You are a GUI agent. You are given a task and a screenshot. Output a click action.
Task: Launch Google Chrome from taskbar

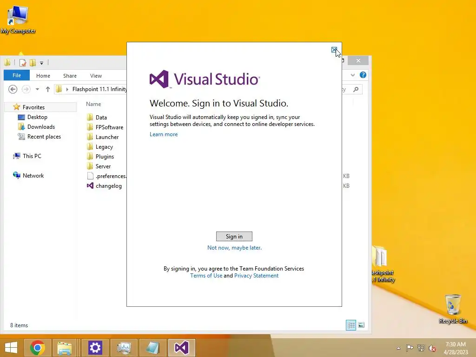37,348
